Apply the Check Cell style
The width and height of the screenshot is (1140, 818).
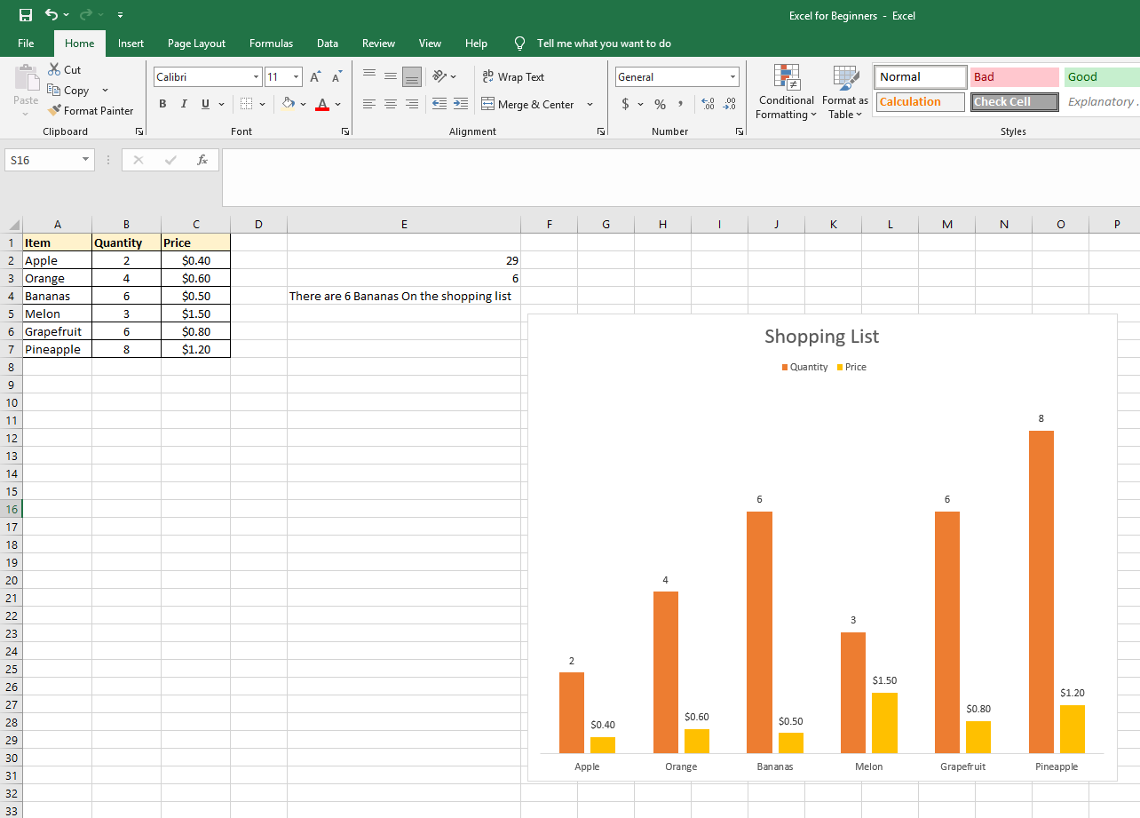tap(1015, 102)
